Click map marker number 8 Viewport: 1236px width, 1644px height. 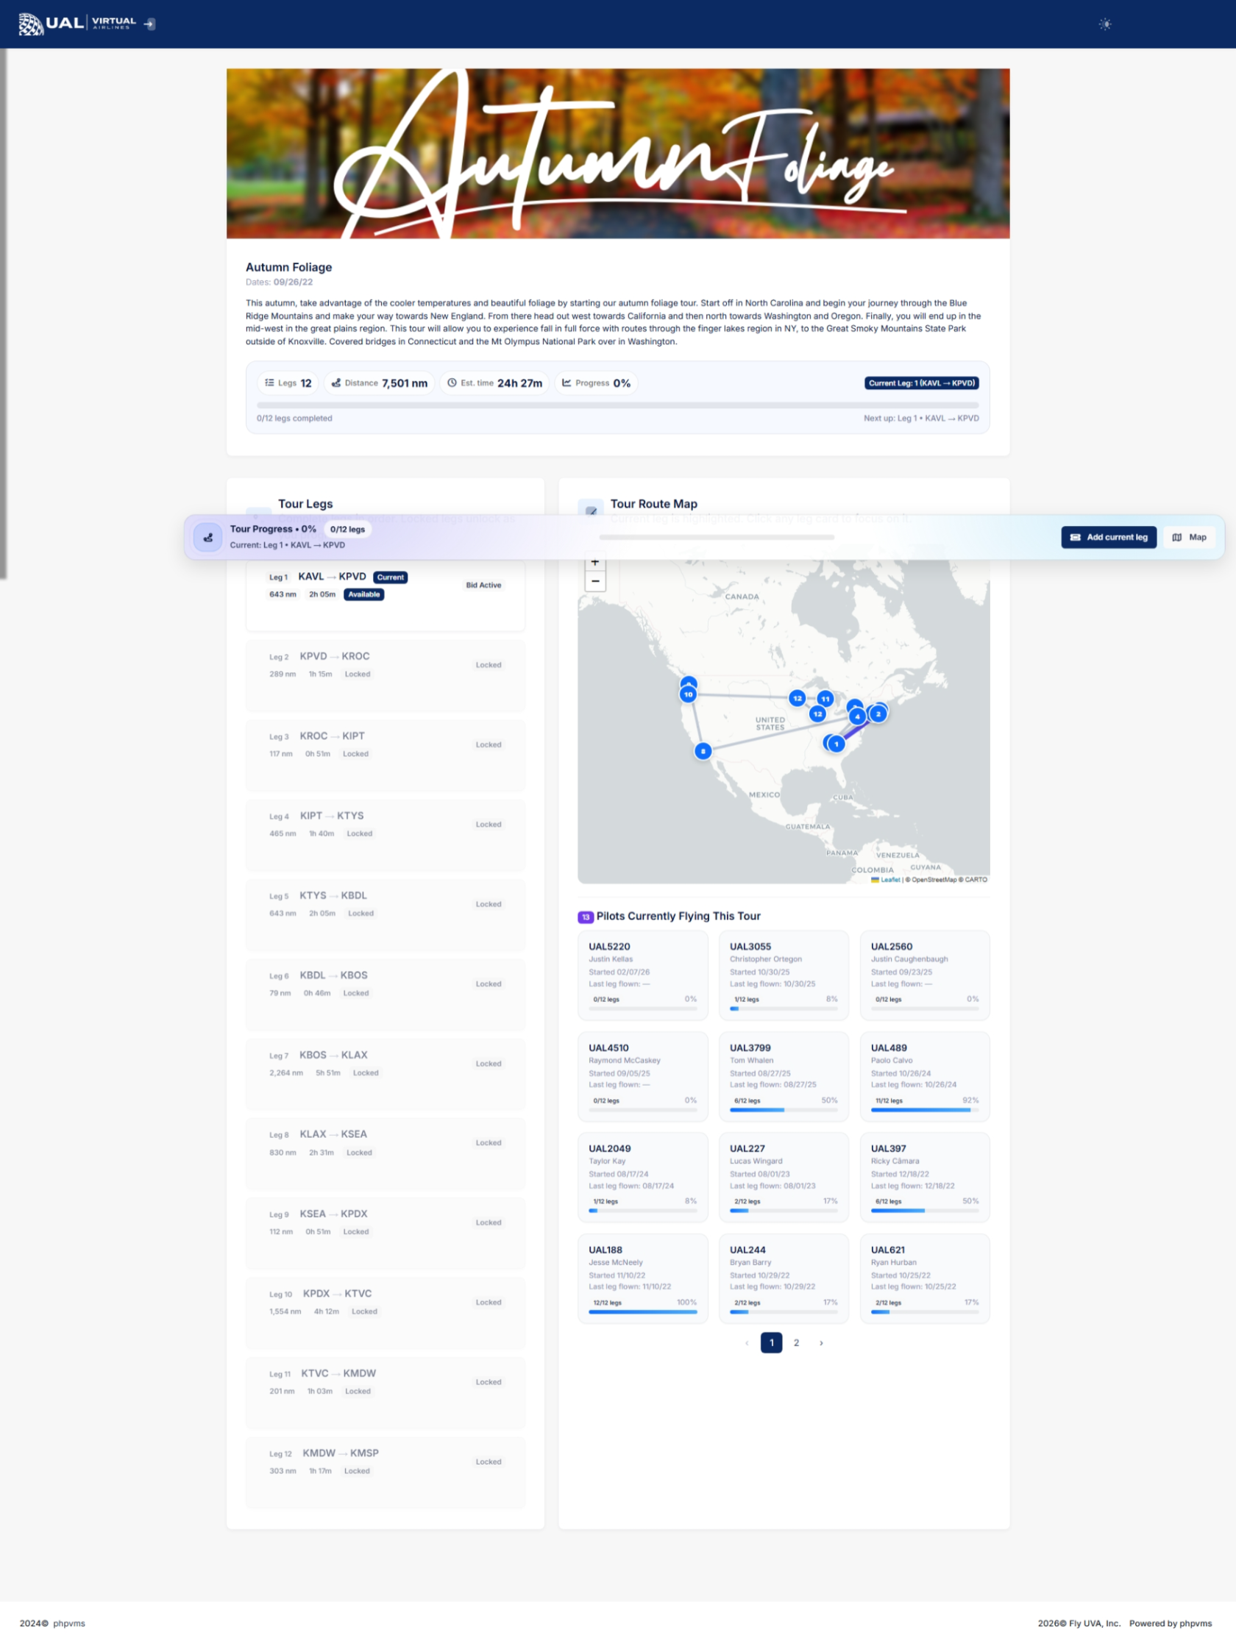pyautogui.click(x=703, y=752)
